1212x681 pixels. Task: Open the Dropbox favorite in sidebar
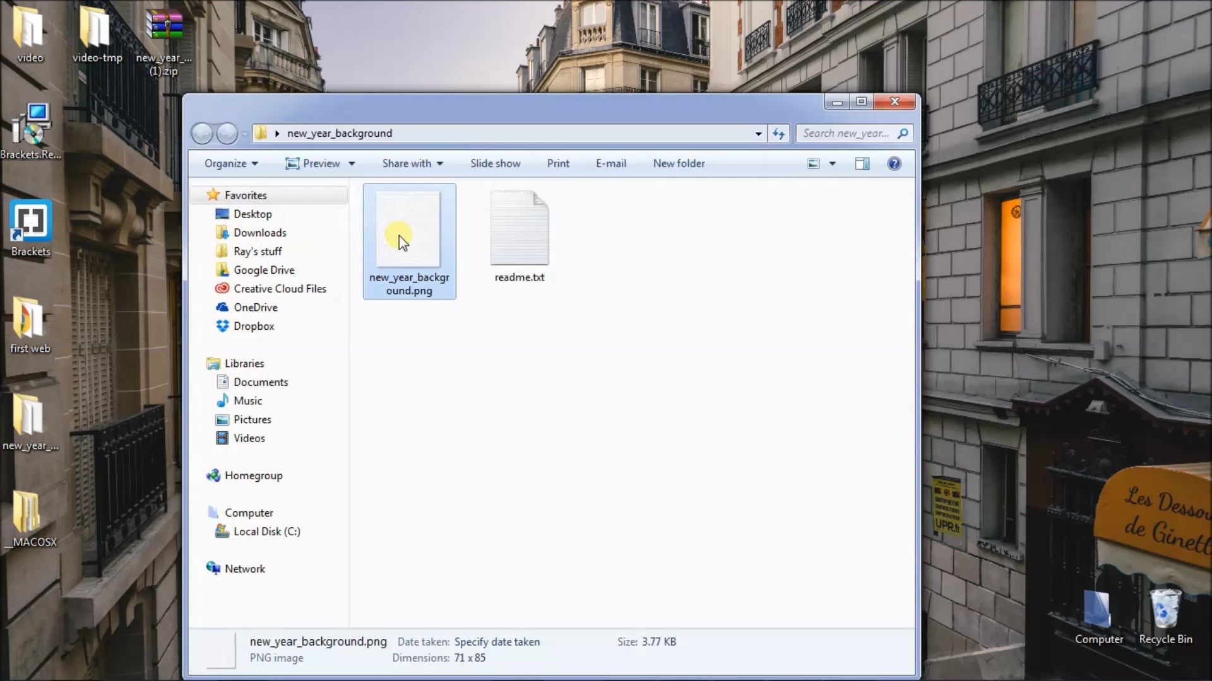pyautogui.click(x=253, y=326)
